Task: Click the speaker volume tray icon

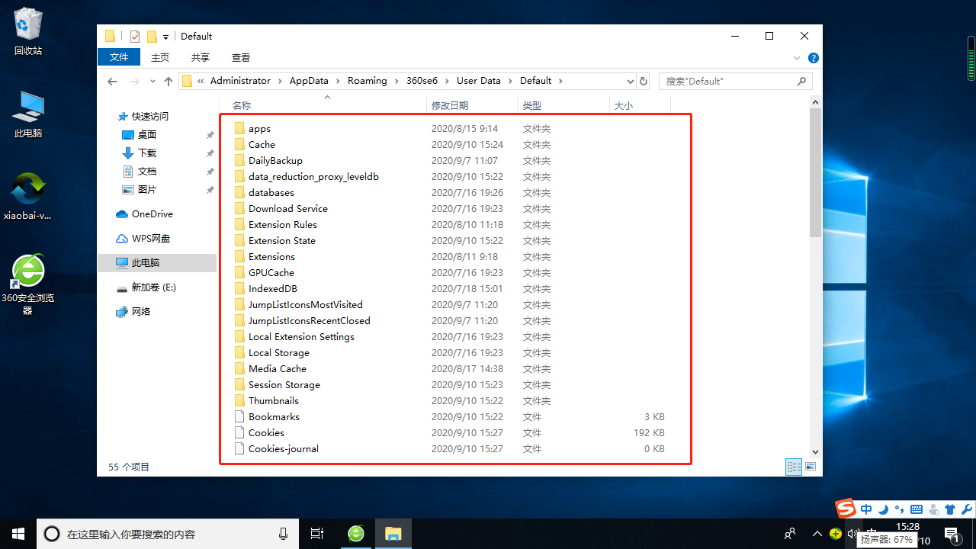Action: point(852,534)
